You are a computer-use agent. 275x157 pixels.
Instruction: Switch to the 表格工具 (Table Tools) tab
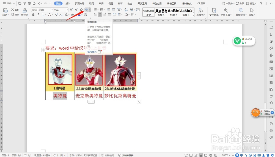(x=172, y=3)
